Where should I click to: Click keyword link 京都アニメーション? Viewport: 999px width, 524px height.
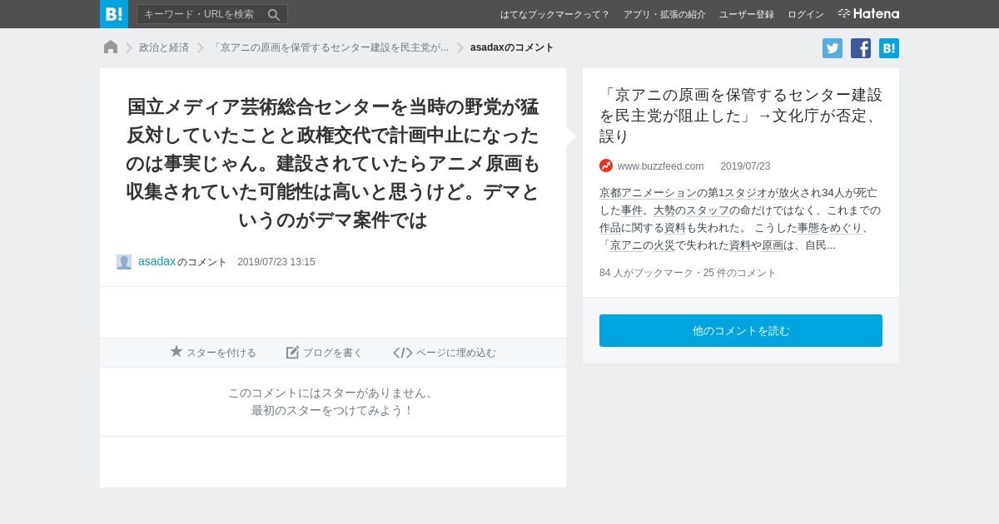[648, 193]
